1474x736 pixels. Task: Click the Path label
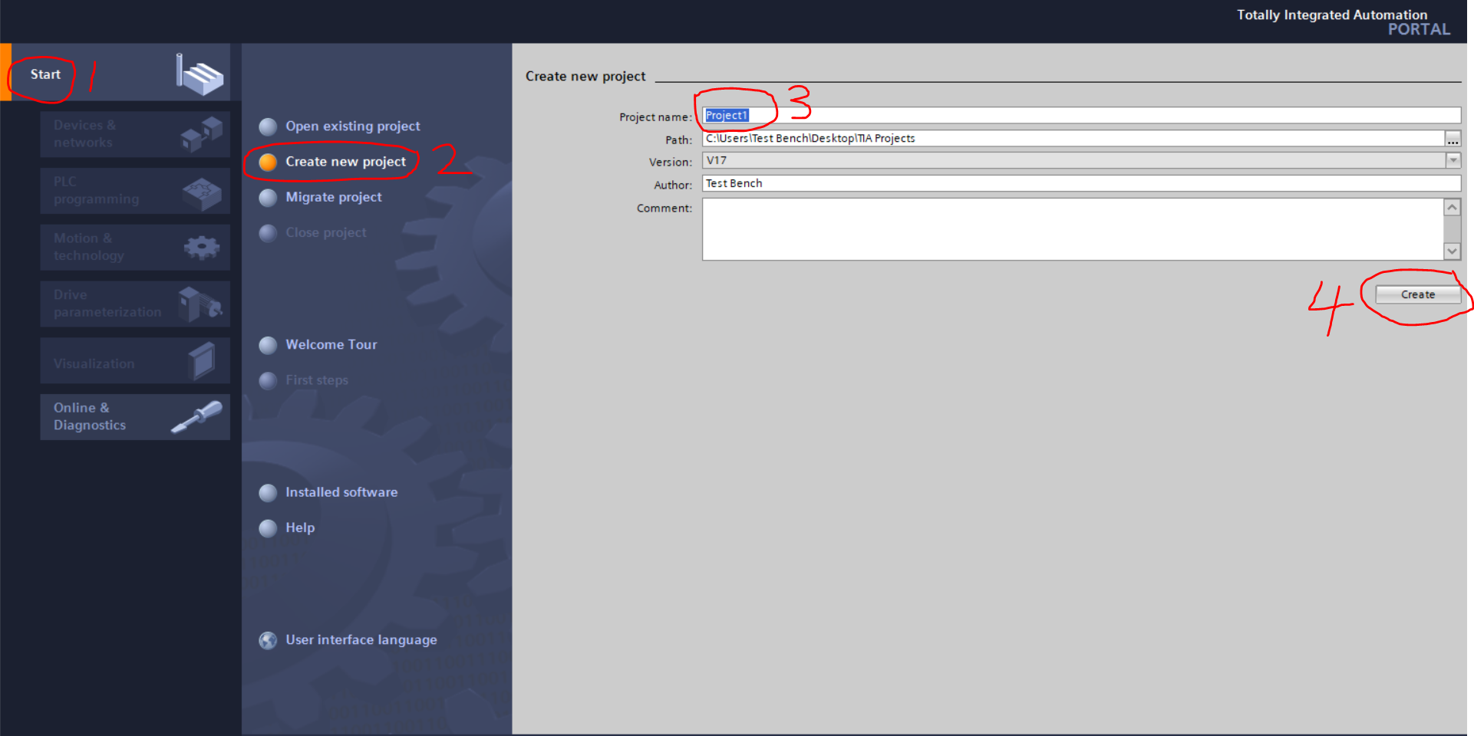coord(678,140)
